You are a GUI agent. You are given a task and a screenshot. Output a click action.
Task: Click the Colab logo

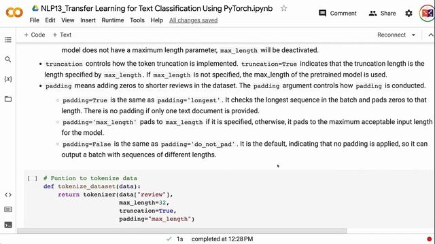[14, 13]
